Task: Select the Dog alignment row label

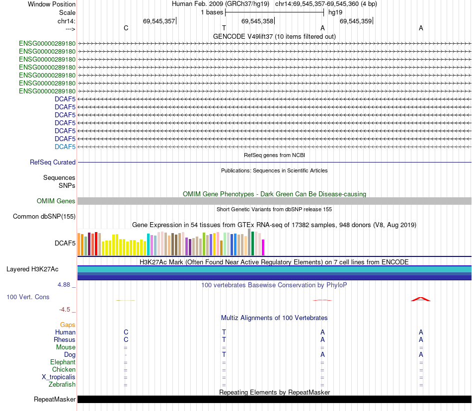Action: (70, 355)
